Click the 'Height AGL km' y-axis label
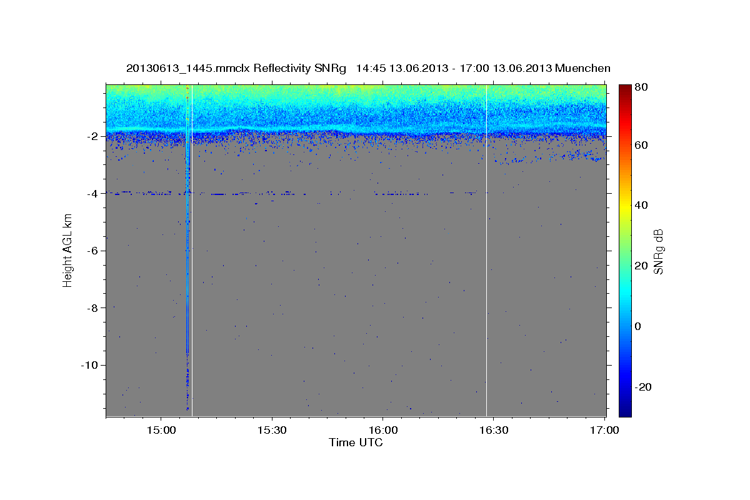The height and width of the screenshot is (500, 750). tap(67, 250)
